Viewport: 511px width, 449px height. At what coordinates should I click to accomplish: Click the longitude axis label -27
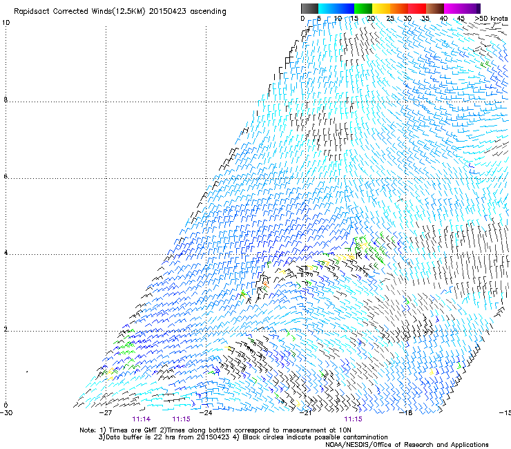[x=106, y=413]
